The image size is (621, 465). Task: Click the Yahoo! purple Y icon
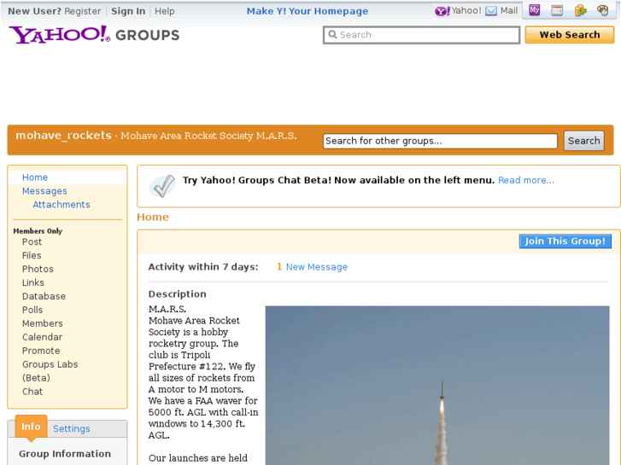point(442,11)
